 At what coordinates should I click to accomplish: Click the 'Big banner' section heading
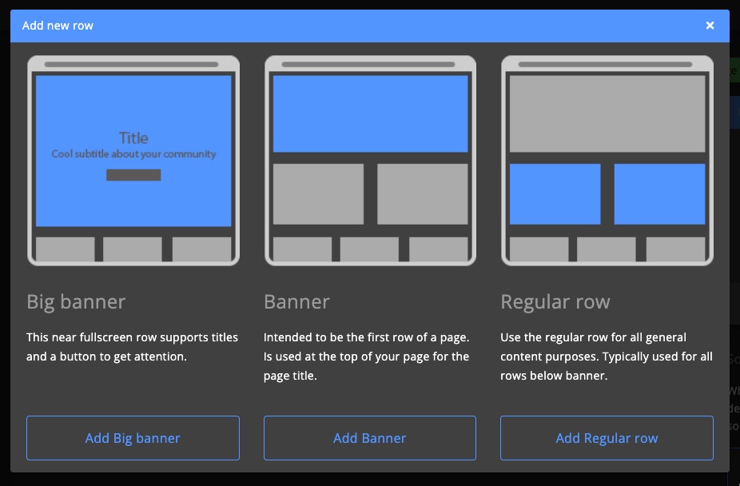77,301
